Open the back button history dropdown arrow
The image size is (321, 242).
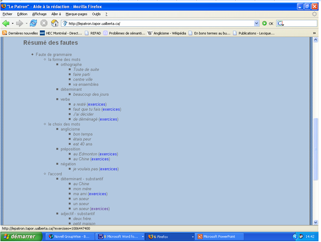[12, 24]
